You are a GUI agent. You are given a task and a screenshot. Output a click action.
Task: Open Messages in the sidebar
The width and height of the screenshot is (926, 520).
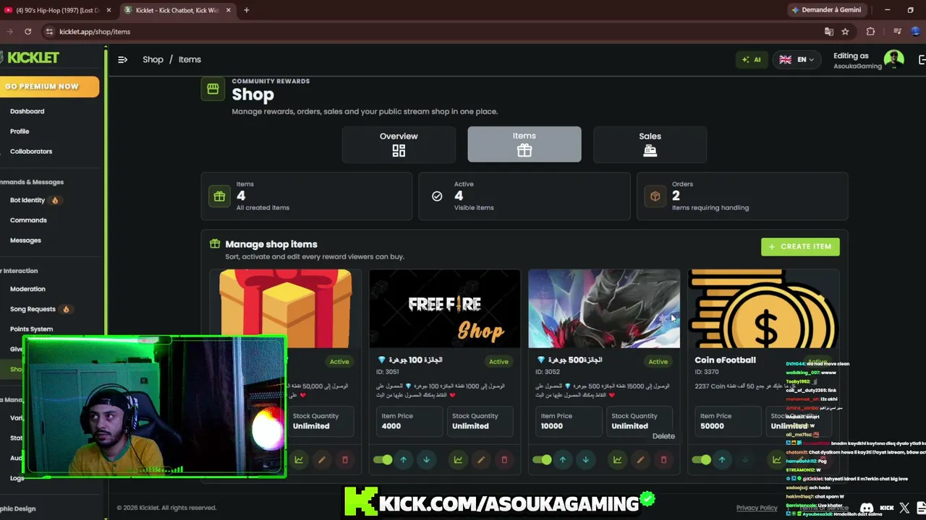pos(25,240)
